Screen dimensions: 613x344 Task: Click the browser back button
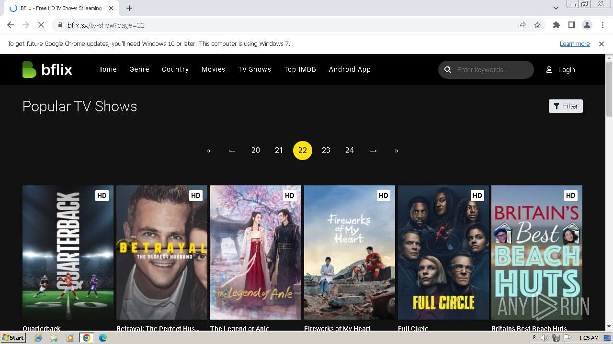(x=11, y=25)
